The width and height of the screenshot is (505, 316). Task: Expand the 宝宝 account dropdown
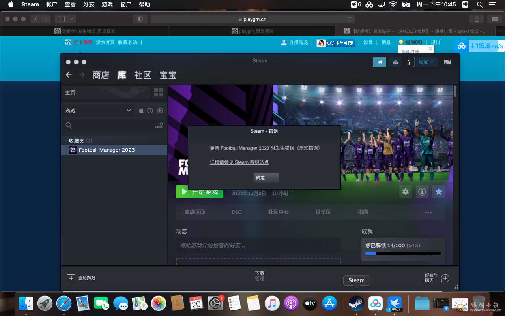[x=426, y=62]
